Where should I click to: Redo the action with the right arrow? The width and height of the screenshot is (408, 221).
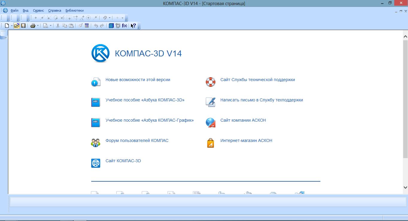coord(102,26)
